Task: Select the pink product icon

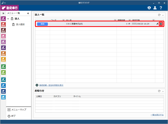Action: [3, 36]
